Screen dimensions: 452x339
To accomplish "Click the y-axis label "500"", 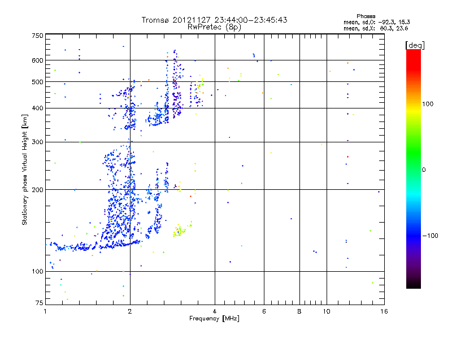I will [37, 82].
